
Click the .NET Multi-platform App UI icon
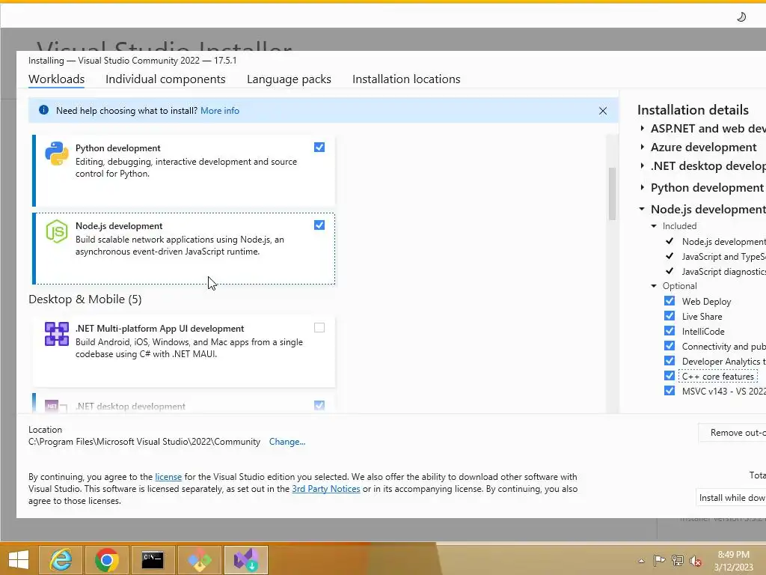[57, 334]
